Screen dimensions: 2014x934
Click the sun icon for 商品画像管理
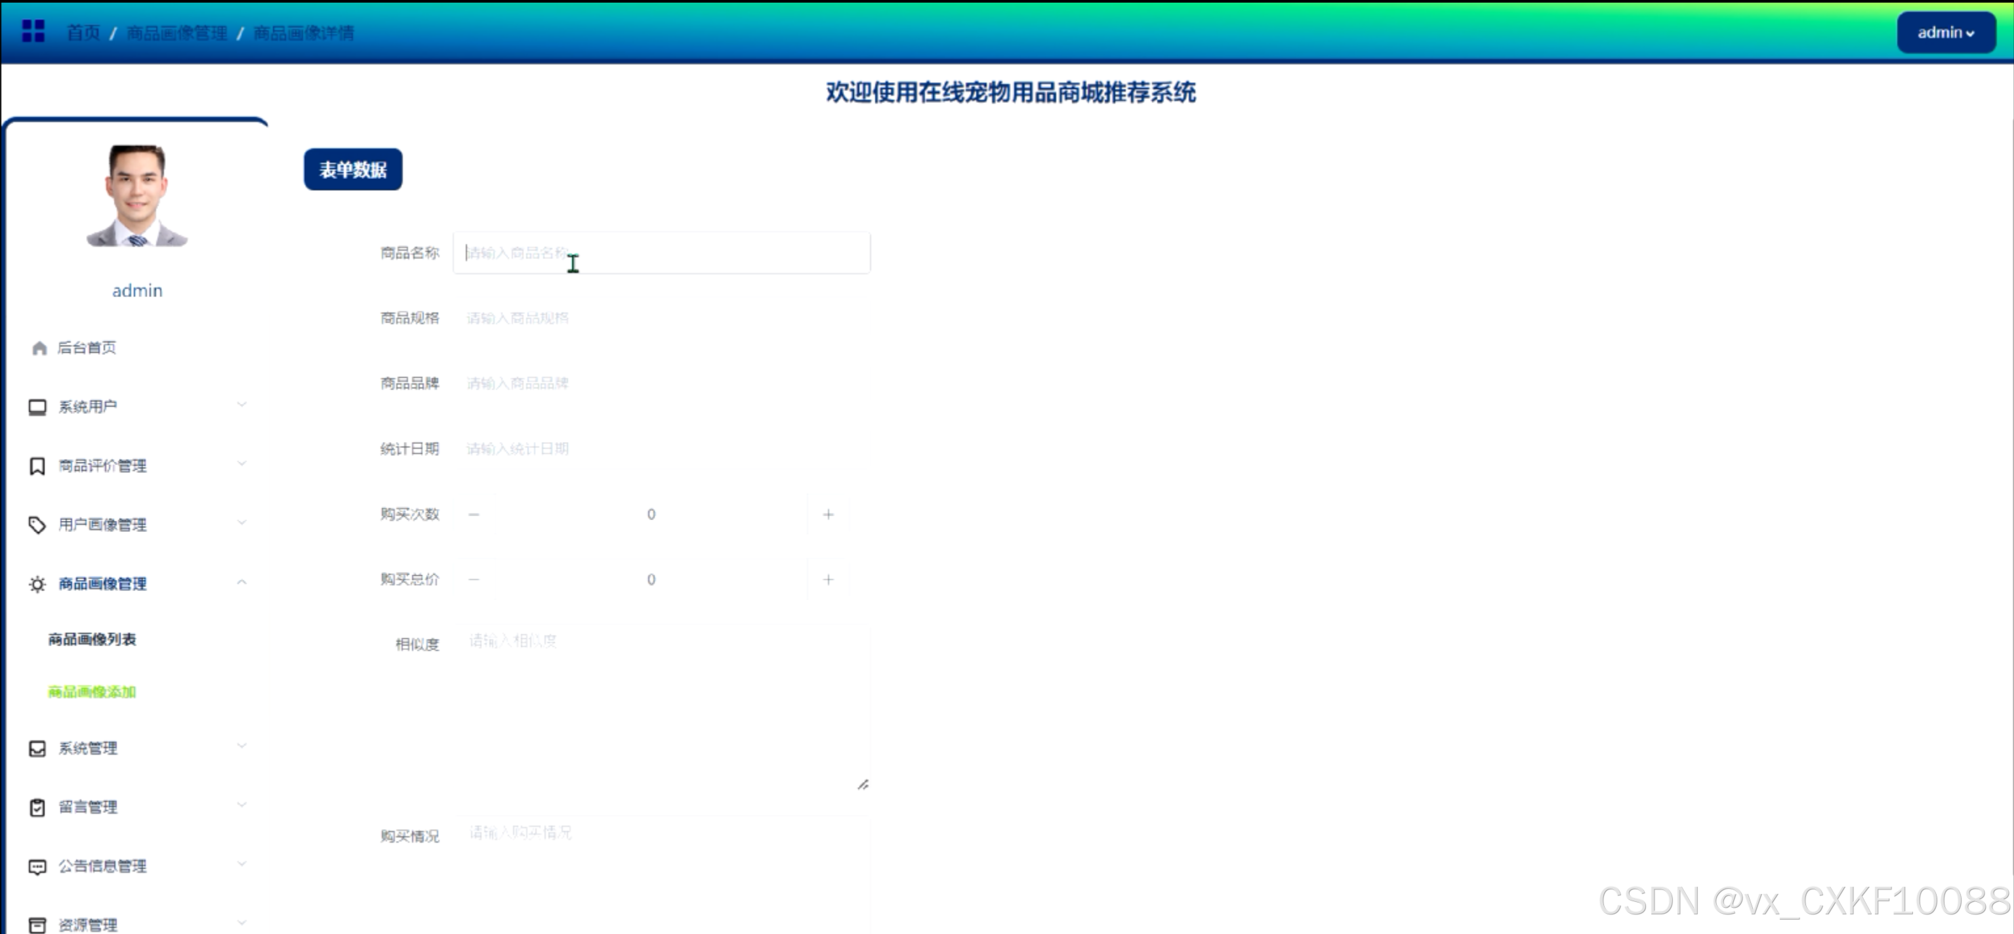tap(37, 584)
